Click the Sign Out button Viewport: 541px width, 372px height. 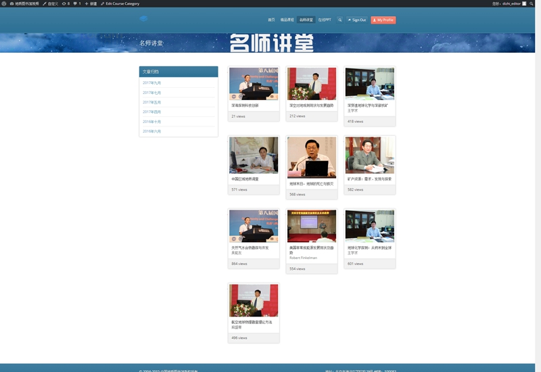pos(356,20)
